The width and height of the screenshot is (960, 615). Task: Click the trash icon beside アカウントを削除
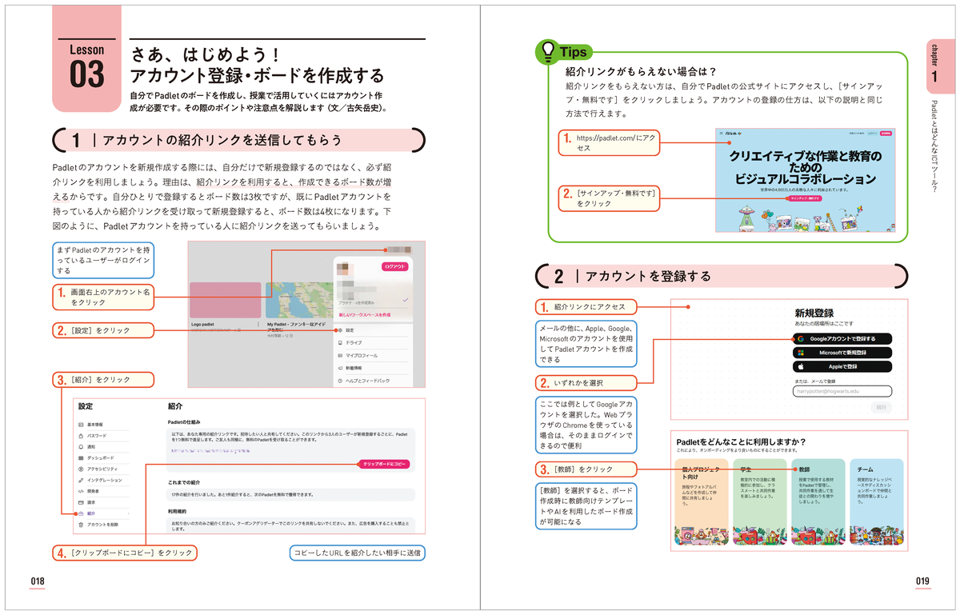[x=81, y=525]
